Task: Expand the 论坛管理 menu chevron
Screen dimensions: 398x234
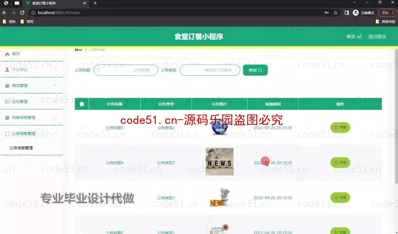Action: pos(55,101)
